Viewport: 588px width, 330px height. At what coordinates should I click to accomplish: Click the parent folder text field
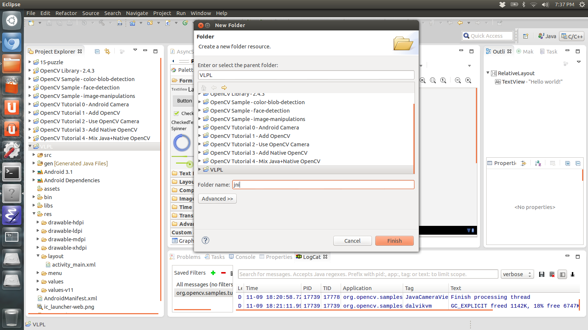point(306,75)
